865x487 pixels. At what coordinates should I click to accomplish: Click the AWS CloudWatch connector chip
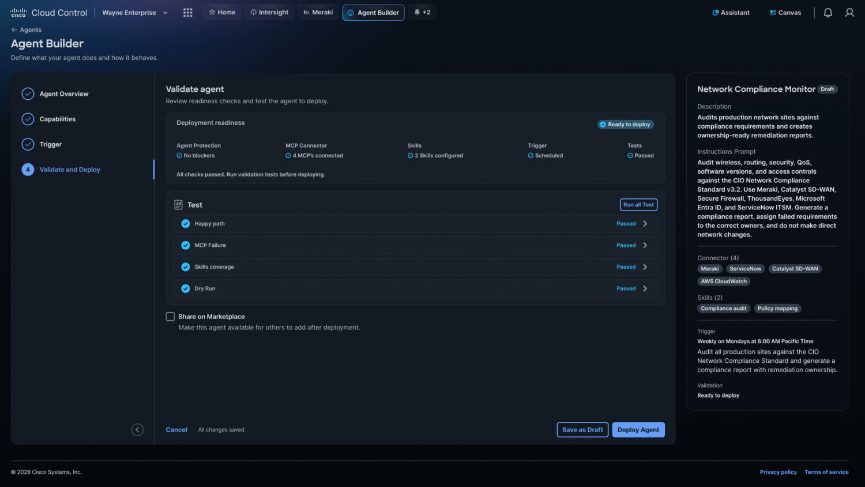[724, 282]
